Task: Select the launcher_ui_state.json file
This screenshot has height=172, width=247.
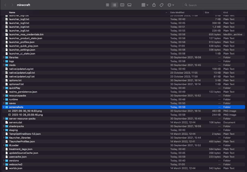Action: pyautogui.click(x=123, y=54)
